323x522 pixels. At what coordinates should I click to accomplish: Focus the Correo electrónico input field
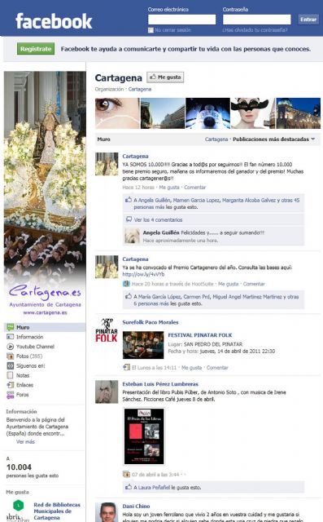pos(181,20)
